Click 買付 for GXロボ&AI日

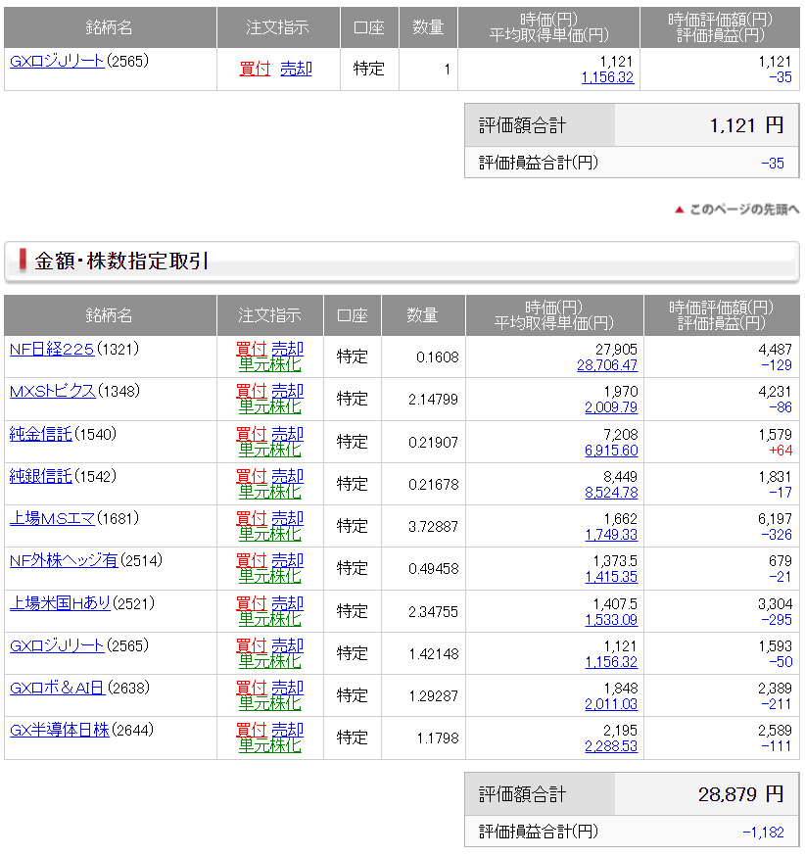(x=252, y=688)
